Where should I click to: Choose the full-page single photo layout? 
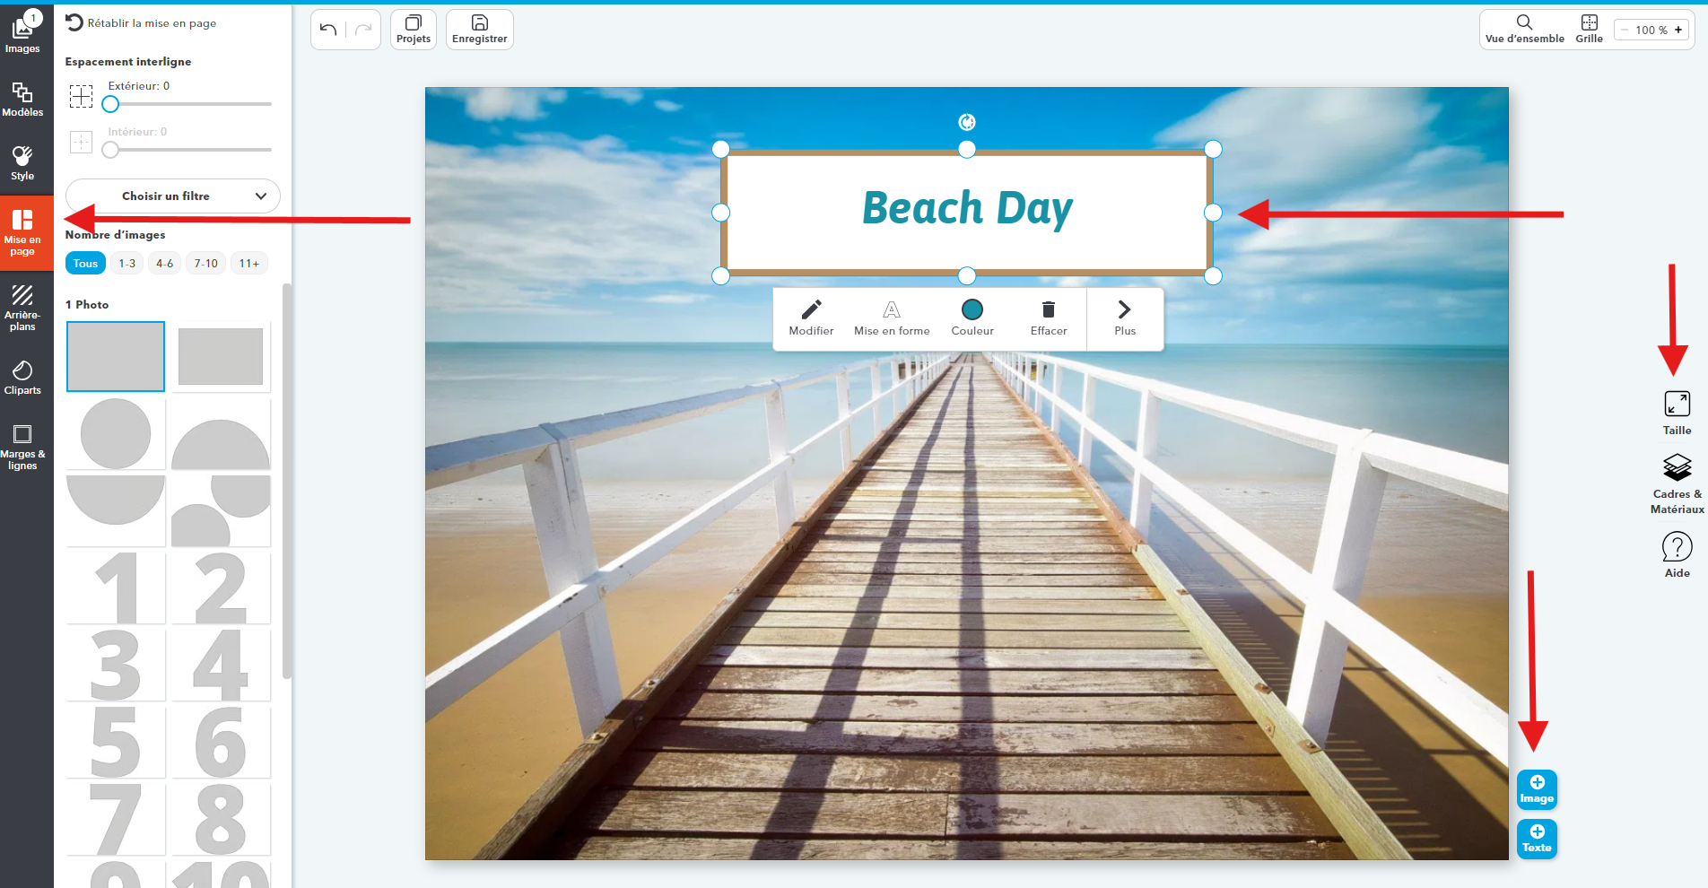click(116, 356)
